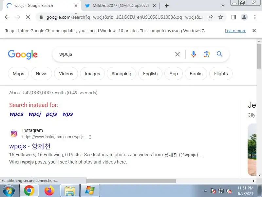
Task: Open the network status tray icon
Action: 221,191
